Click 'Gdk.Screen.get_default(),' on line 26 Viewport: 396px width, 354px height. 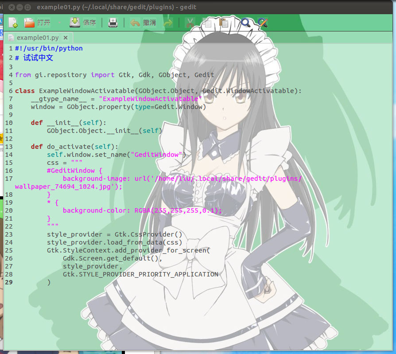[113, 258]
